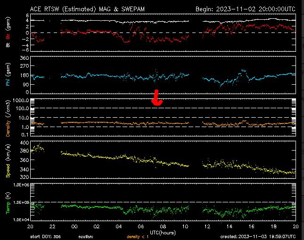Click the Bt Bz (gsm) axis label
Image resolution: width=304 pixels, height=240 pixels.
8,33
